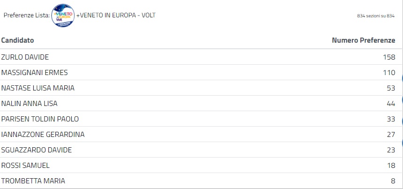Click the SGUAZZARDO DAVIDE name

(x=37, y=150)
